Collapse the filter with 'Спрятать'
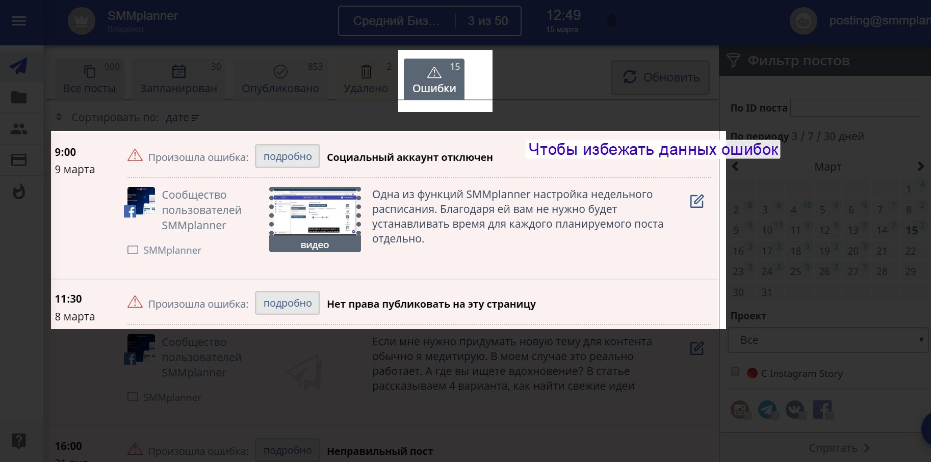 point(839,448)
